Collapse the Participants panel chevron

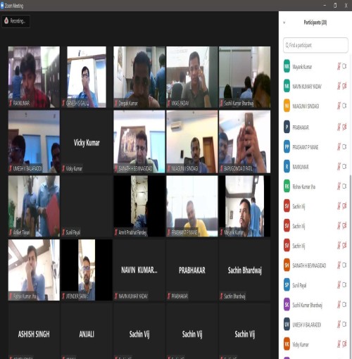pyautogui.click(x=284, y=23)
